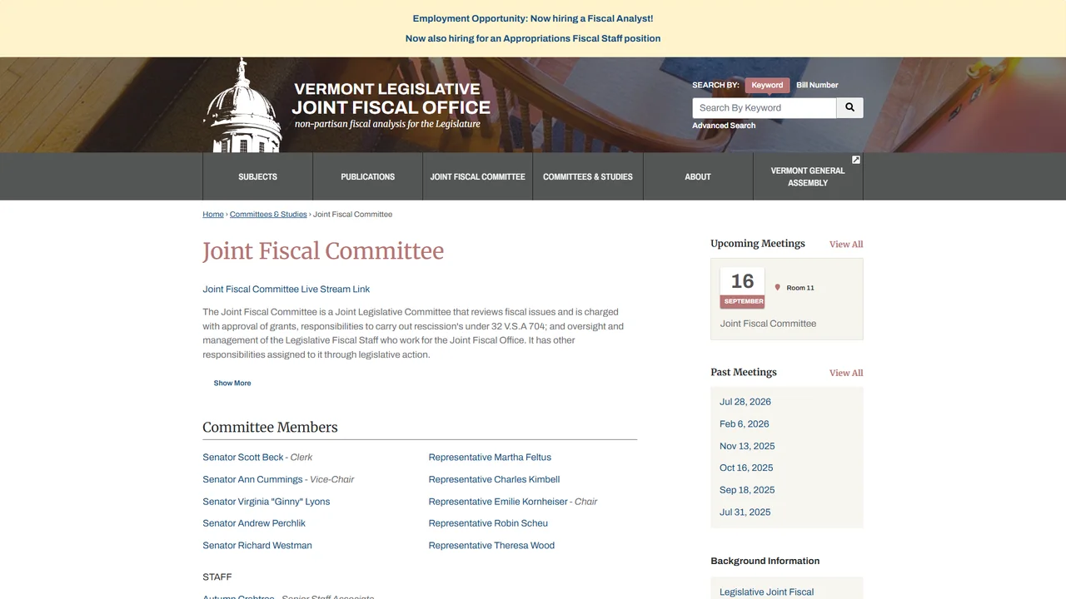This screenshot has height=599, width=1066.
Task: Open Representative Theresa Wood's profile
Action: pyautogui.click(x=491, y=546)
